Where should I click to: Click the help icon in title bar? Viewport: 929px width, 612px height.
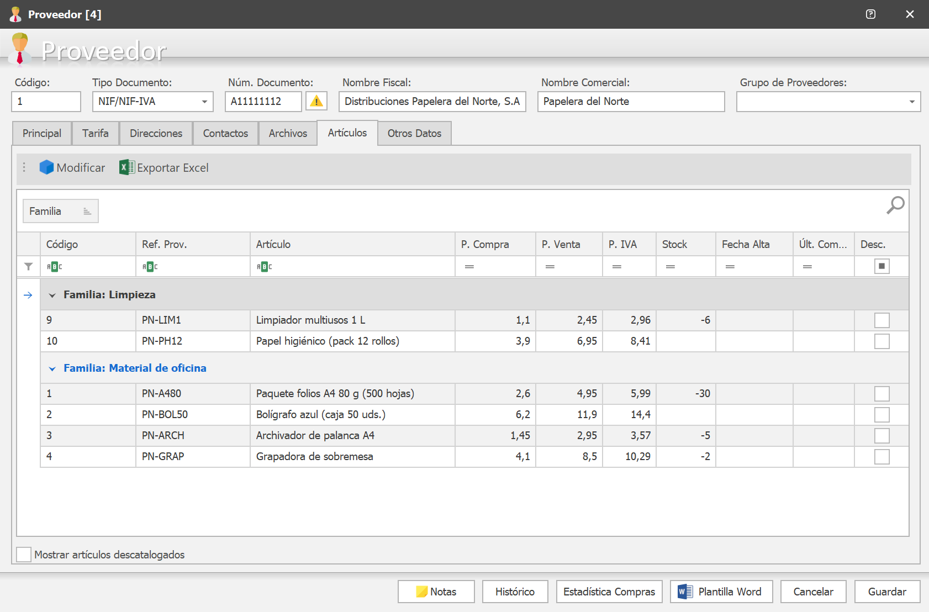pyautogui.click(x=870, y=14)
